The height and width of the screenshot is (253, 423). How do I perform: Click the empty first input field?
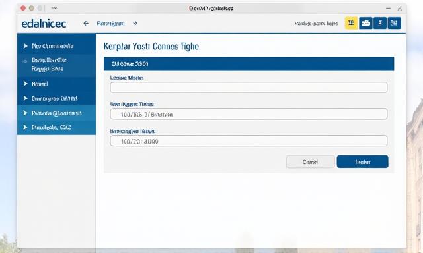[x=249, y=88]
